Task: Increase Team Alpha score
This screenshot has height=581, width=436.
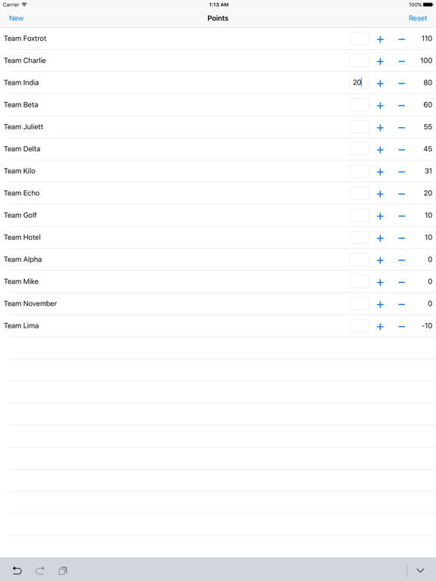Action: [380, 260]
